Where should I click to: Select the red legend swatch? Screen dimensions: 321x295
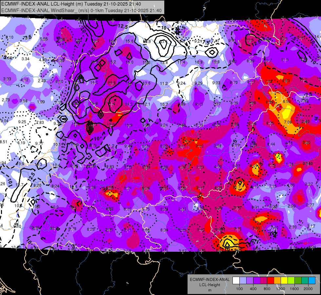[x=271, y=281]
